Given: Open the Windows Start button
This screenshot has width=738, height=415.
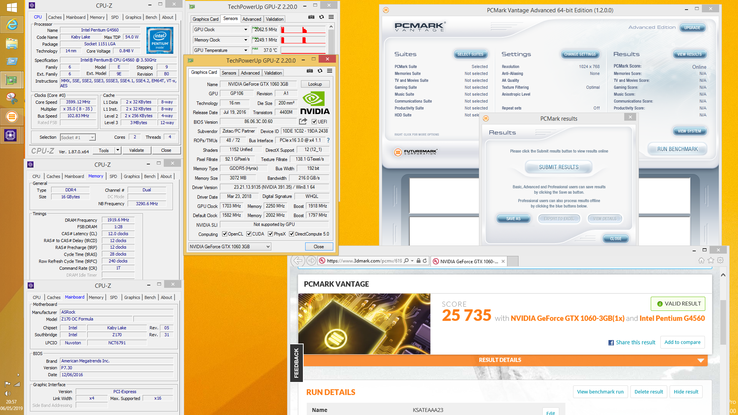Looking at the screenshot, I should pyautogui.click(x=12, y=7).
